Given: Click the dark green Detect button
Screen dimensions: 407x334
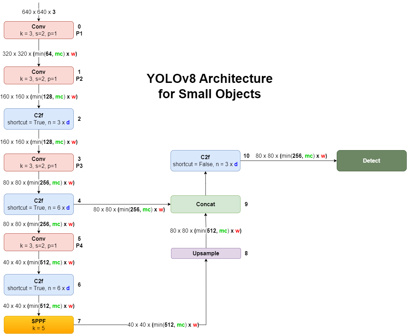Looking at the screenshot, I should tap(372, 161).
